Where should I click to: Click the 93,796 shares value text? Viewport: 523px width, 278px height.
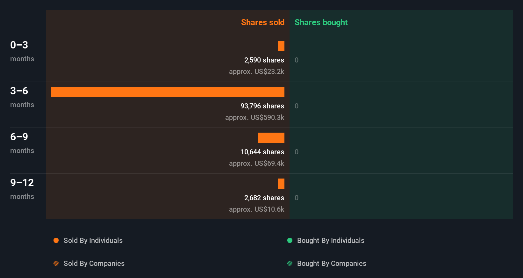262,106
